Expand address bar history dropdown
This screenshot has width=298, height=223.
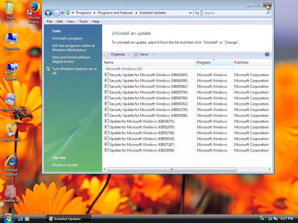point(190,13)
